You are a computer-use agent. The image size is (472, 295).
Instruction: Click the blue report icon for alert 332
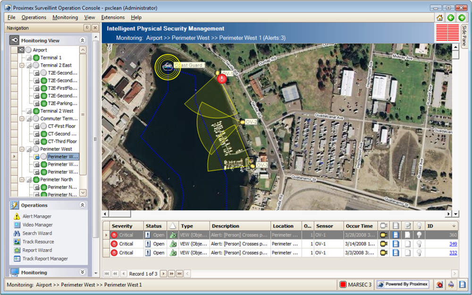pos(396,253)
